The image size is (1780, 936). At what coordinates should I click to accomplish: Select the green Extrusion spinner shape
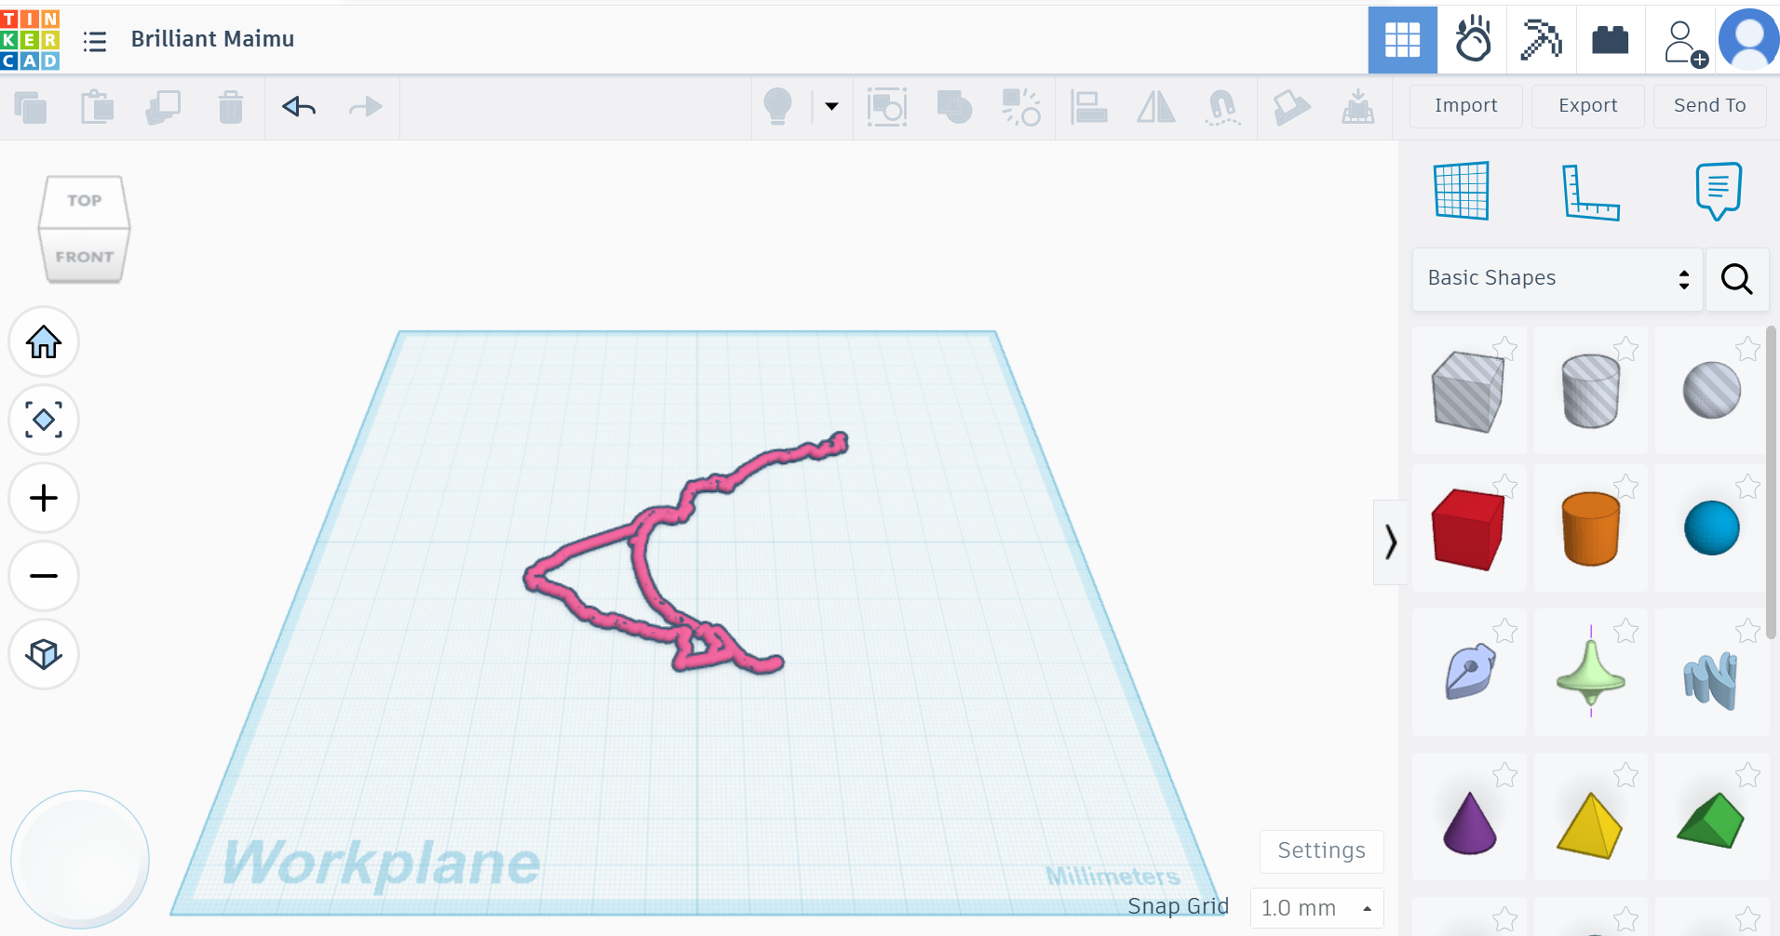[x=1590, y=674]
